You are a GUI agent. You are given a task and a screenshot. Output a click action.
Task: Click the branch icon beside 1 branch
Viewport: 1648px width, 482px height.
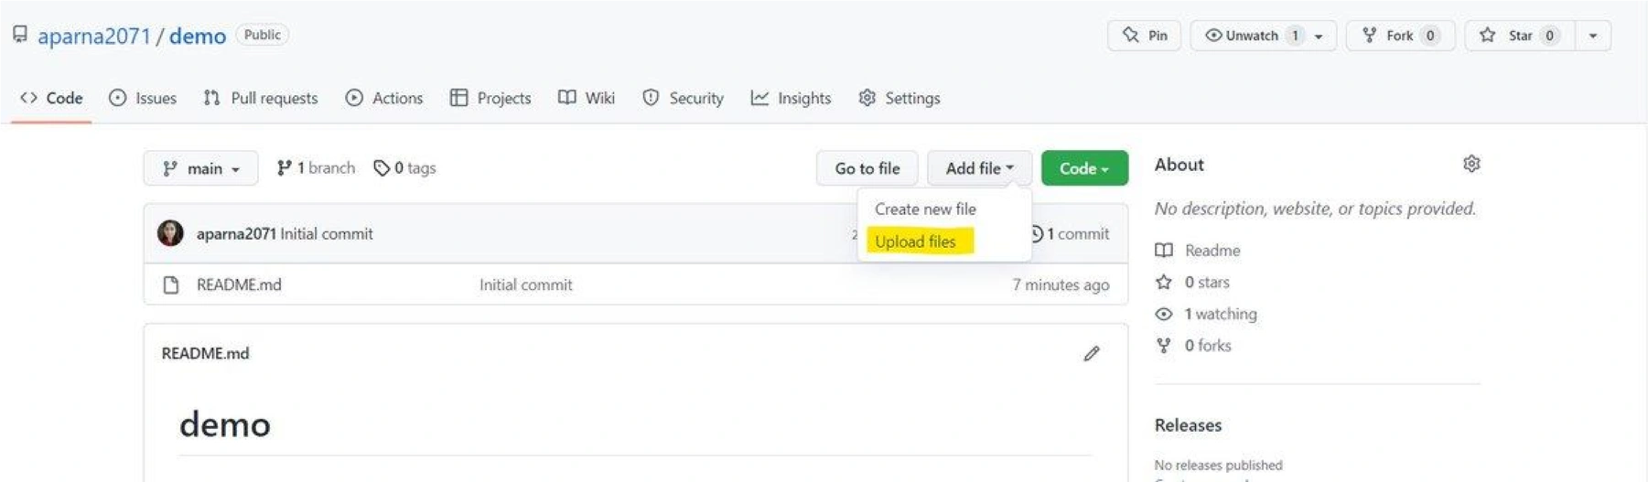(284, 168)
